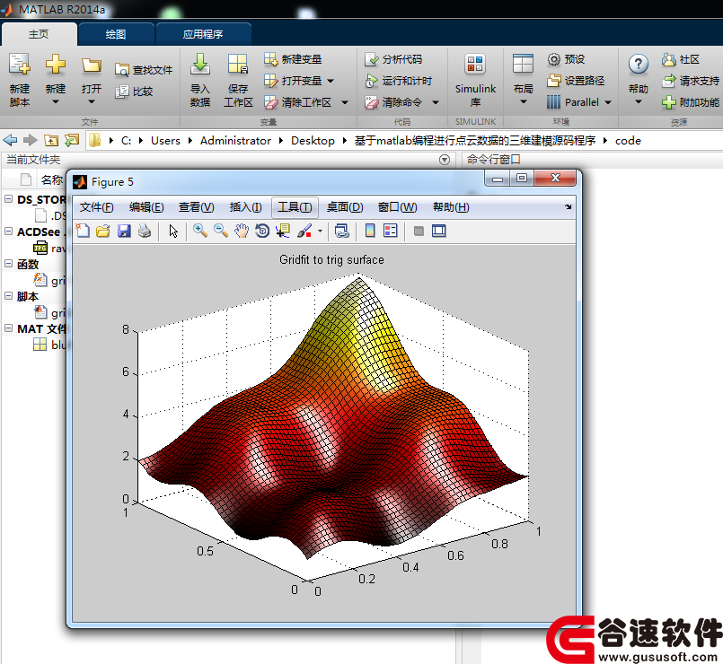Open the 编辑(E) menu in Figure 5
723x664 pixels.
pyautogui.click(x=146, y=207)
